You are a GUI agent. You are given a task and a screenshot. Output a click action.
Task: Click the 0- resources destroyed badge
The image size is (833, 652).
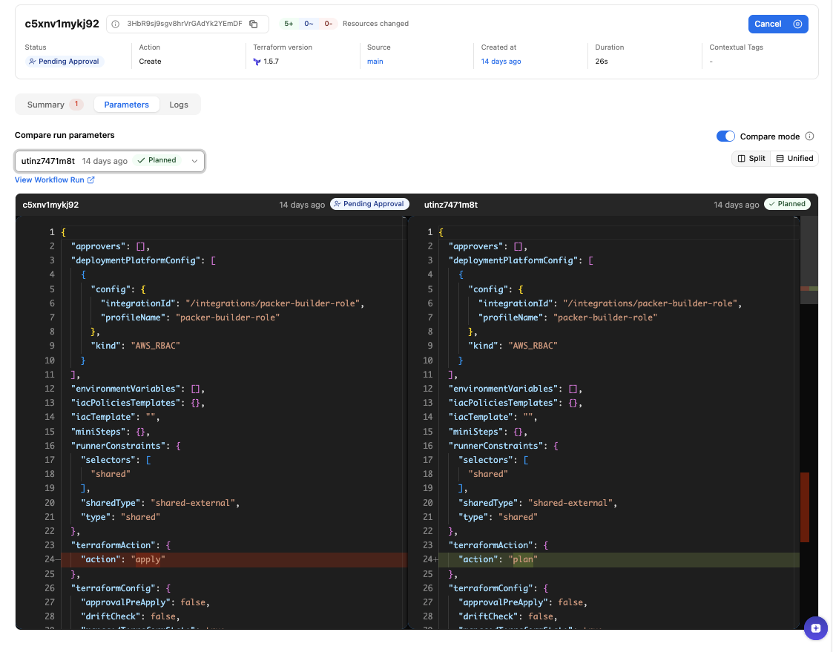pos(329,24)
